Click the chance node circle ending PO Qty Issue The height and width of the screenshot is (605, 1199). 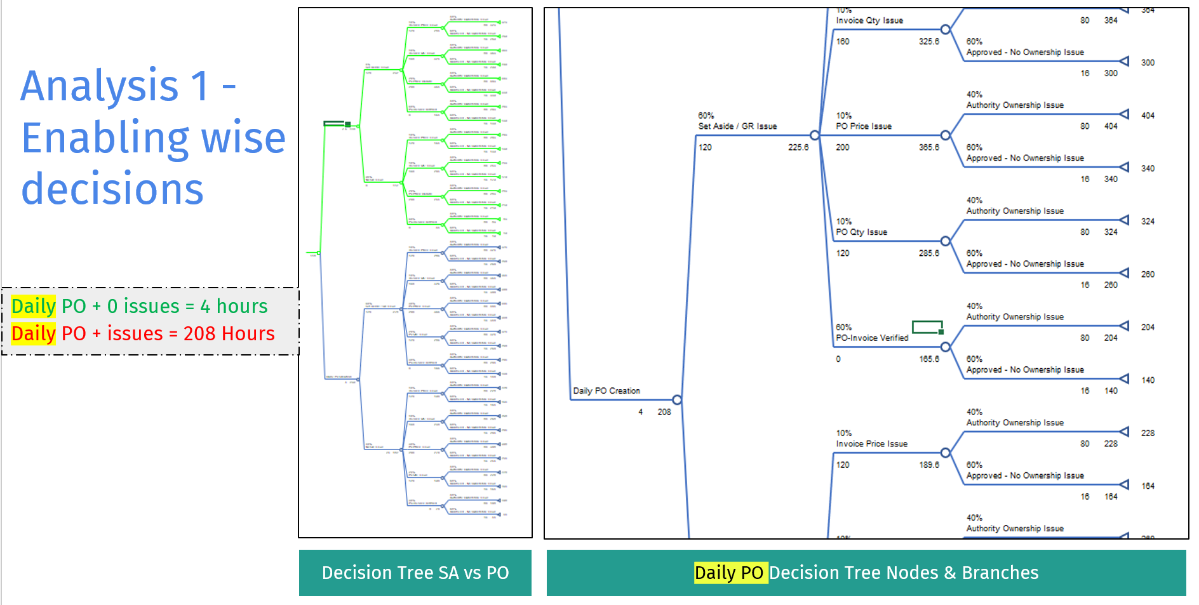(945, 241)
